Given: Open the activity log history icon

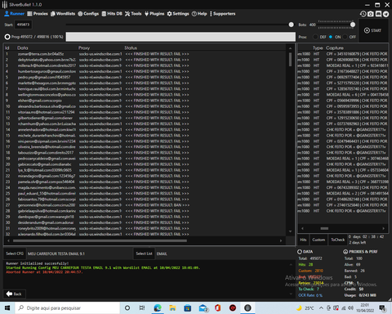Looking at the screenshot, I should 363,14.
